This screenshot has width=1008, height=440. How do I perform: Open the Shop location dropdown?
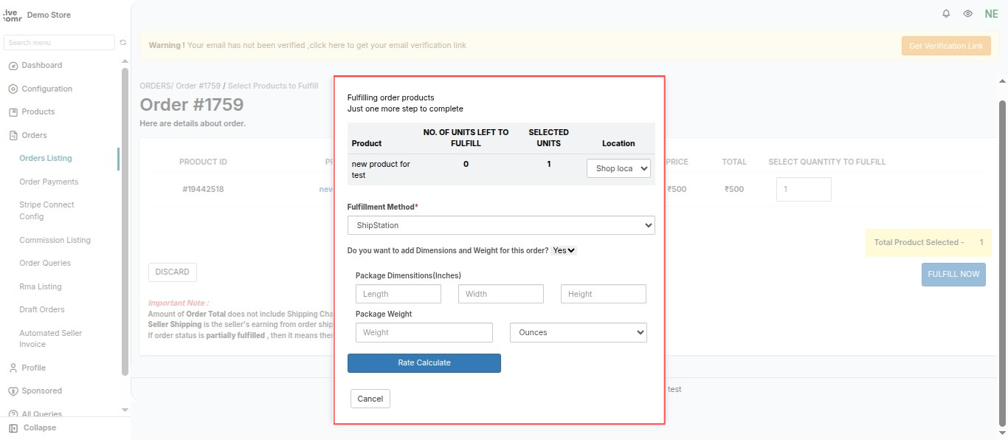(x=618, y=168)
